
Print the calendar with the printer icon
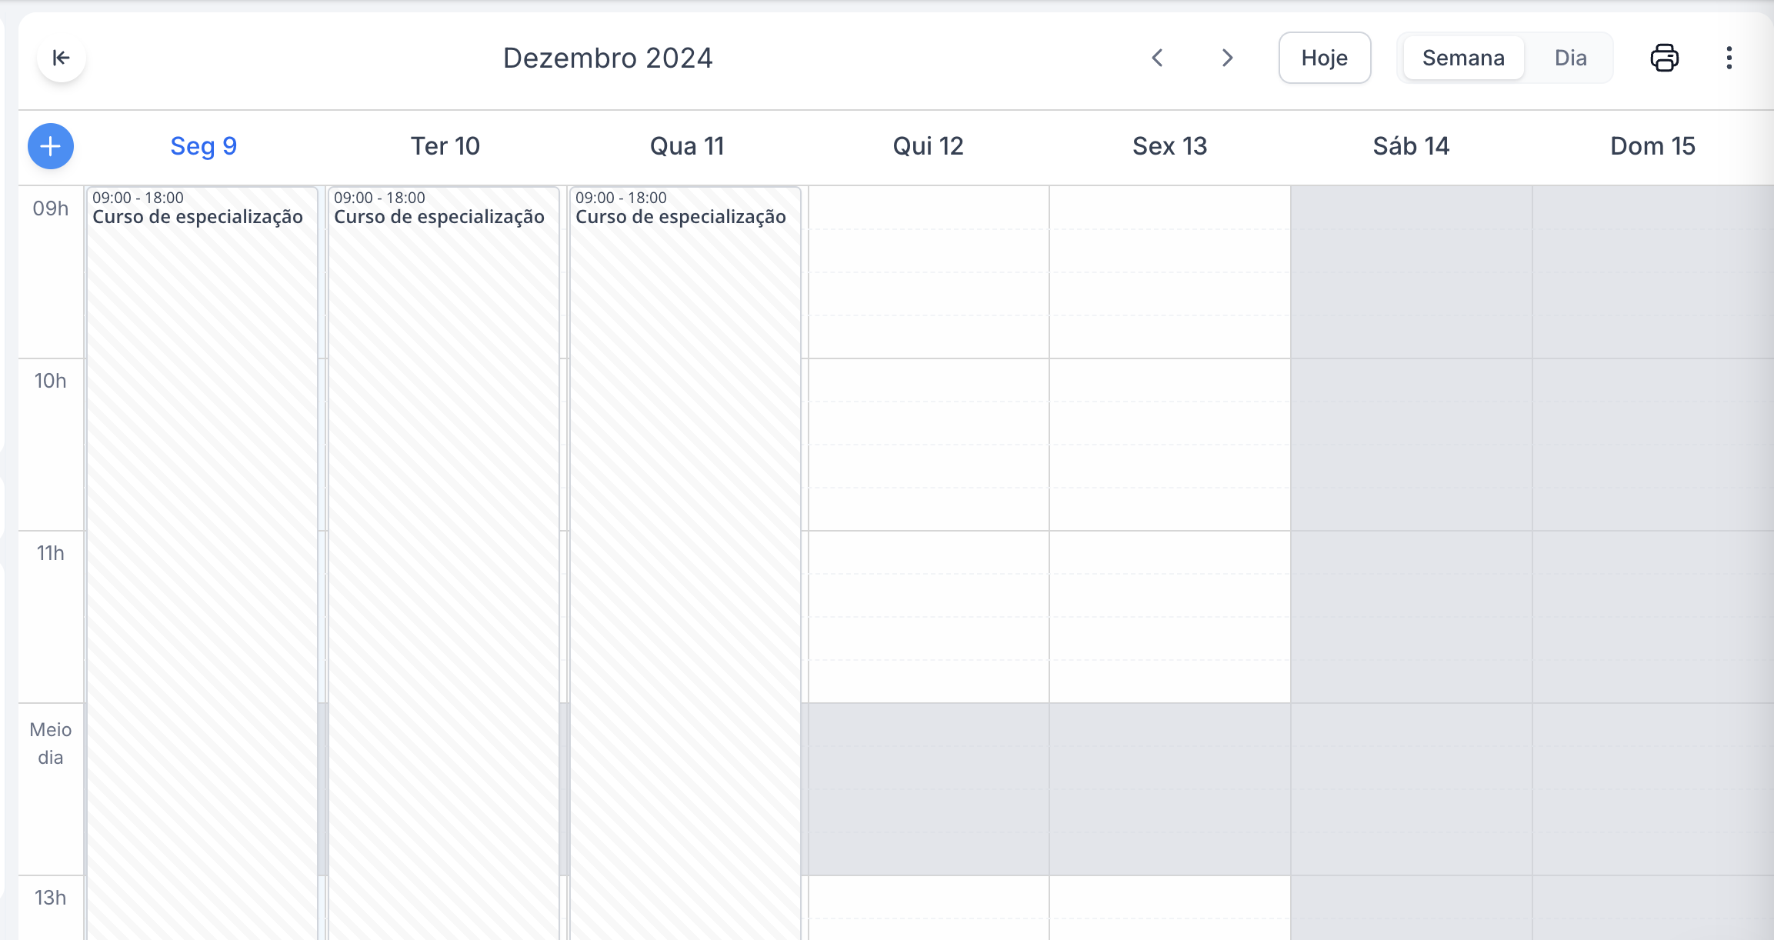click(x=1665, y=58)
